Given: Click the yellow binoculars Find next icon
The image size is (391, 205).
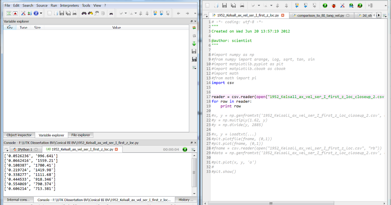Looking at the screenshot, I should point(91,13).
